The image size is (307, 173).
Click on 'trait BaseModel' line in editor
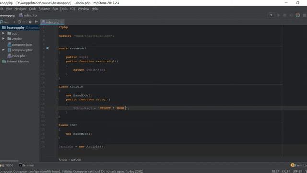click(72, 49)
